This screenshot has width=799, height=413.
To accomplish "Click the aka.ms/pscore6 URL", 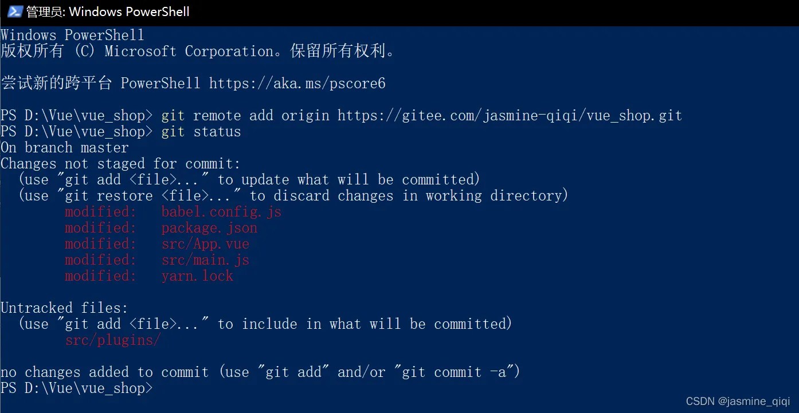I will coord(297,84).
